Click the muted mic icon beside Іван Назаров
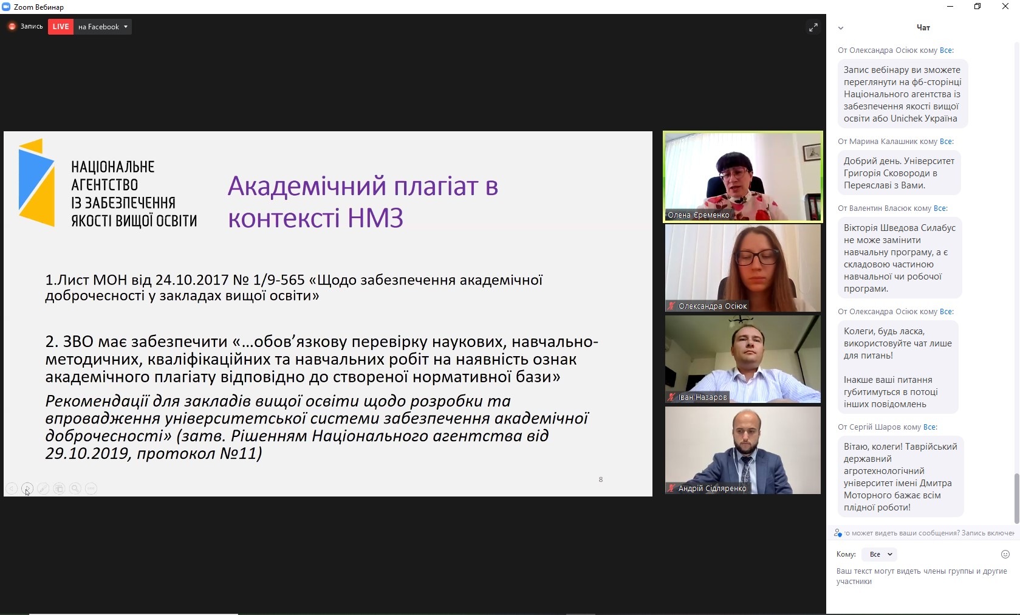This screenshot has height=615, width=1020. coord(671,397)
